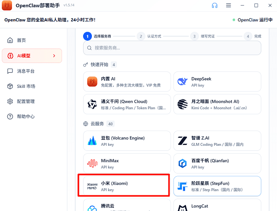The height and width of the screenshot is (211, 277).
Task: Click the DeepSeek whale logo
Action: click(182, 81)
